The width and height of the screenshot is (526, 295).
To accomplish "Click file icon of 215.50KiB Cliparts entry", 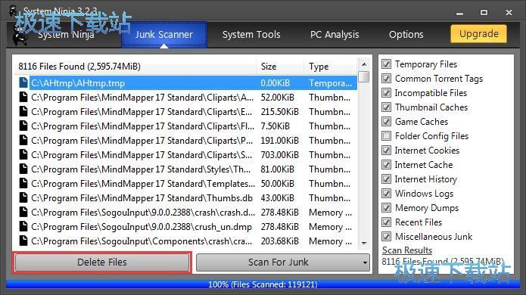I will point(23,112).
